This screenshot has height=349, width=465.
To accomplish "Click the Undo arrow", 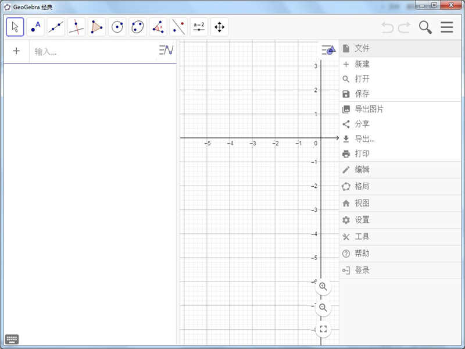I will (387, 27).
